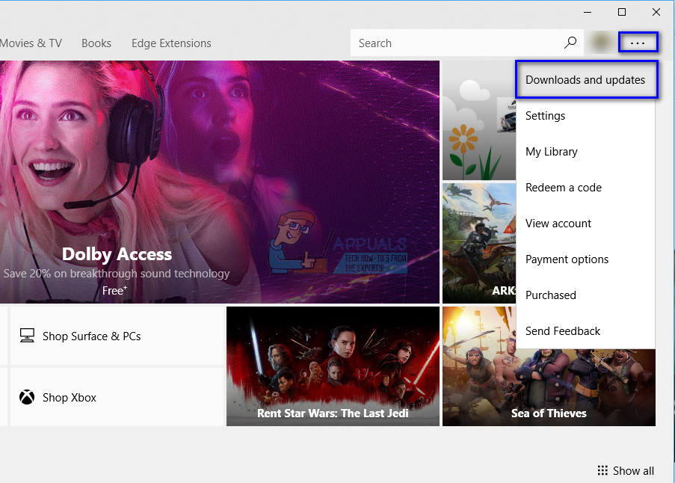Open the ARK game tile

pos(479,243)
